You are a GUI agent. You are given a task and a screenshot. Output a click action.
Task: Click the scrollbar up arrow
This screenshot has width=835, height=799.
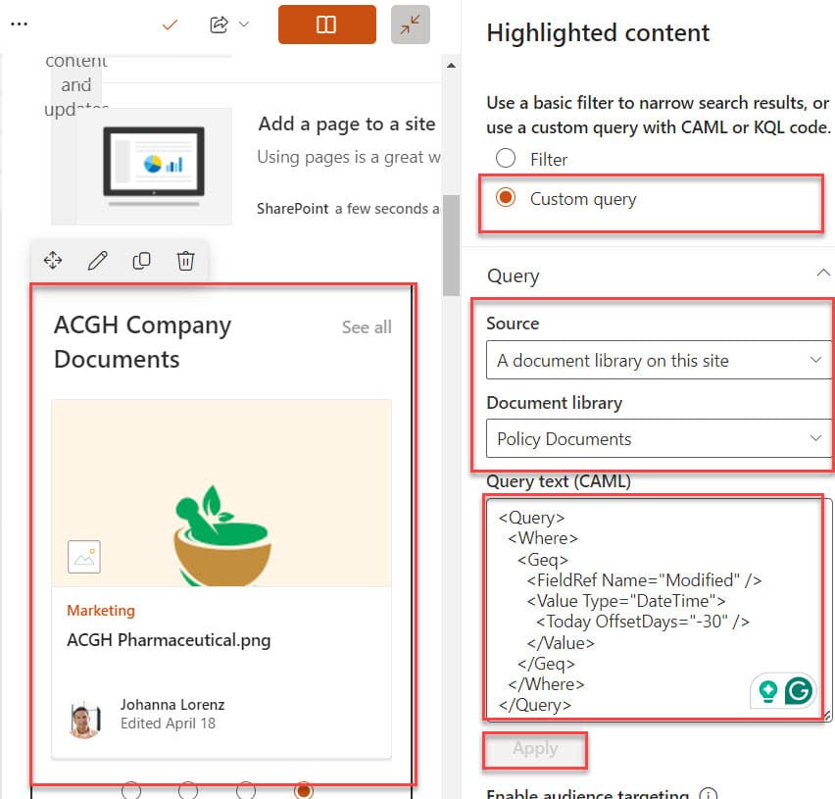[451, 66]
